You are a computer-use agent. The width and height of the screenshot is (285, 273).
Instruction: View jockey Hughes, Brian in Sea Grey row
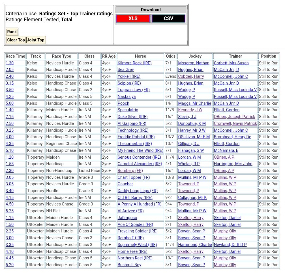(190, 70)
